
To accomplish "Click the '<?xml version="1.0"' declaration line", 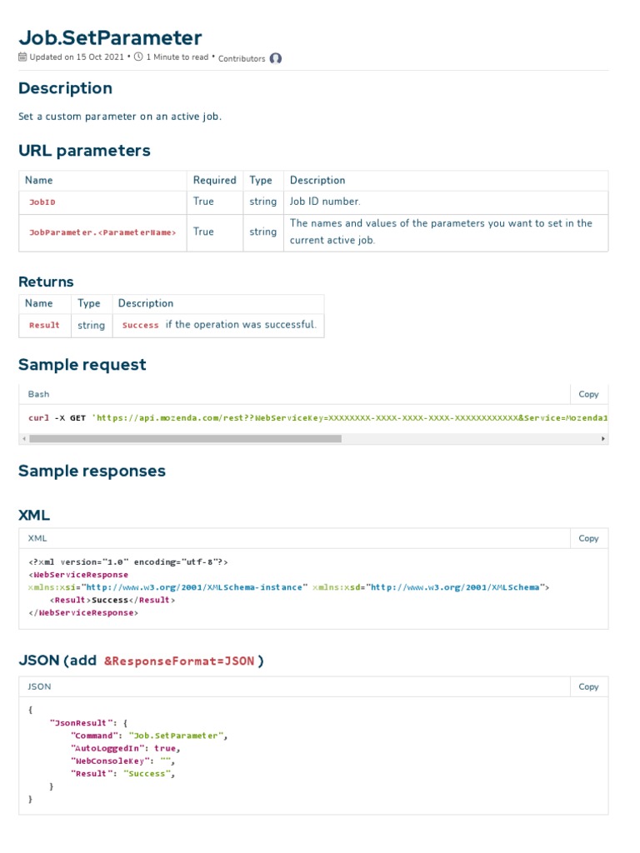I will click(x=127, y=562).
